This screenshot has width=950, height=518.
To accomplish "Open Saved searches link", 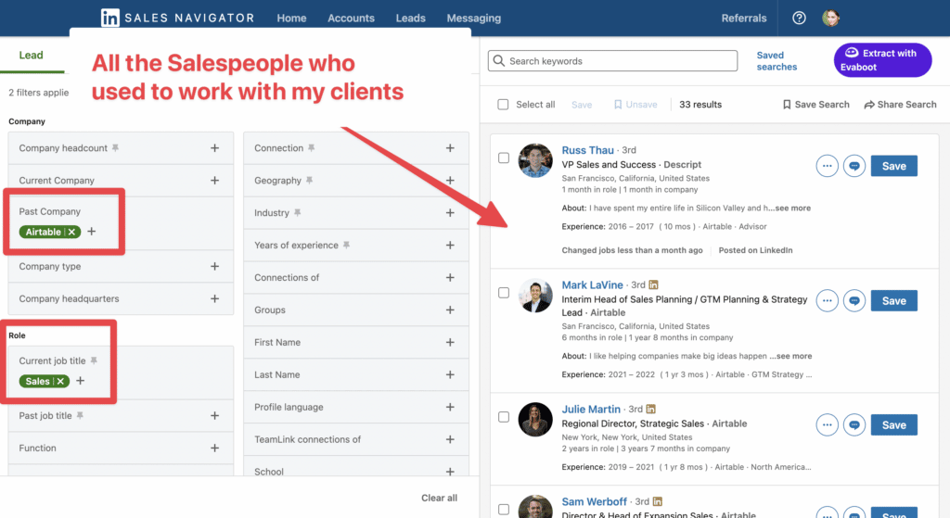I will tap(777, 61).
